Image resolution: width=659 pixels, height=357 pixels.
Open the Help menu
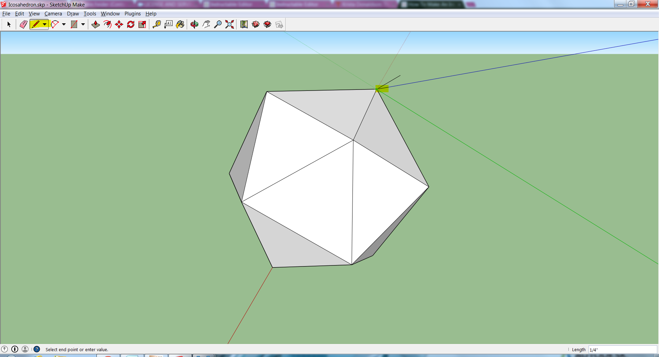[151, 14]
